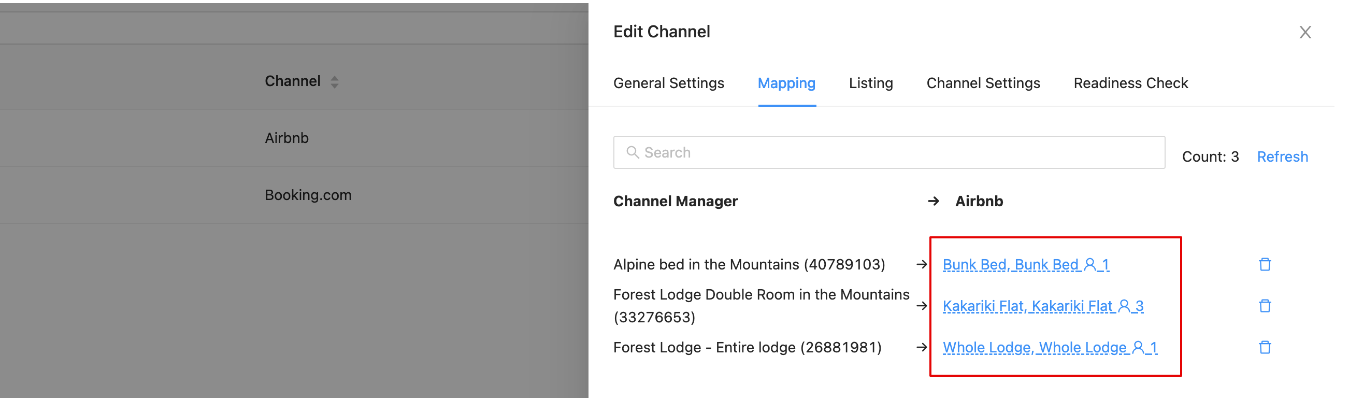Select the Booking.com channel row
Screen dimensions: 1349x398
point(294,195)
